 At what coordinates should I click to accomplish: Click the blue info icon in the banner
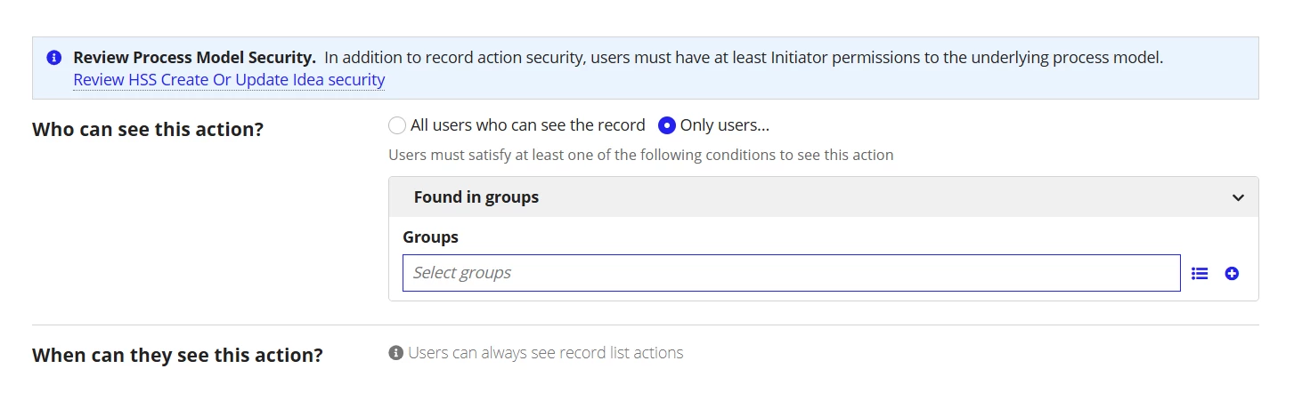pyautogui.click(x=54, y=58)
